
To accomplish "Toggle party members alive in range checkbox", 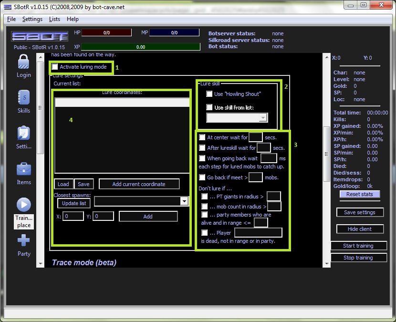I will [x=204, y=214].
